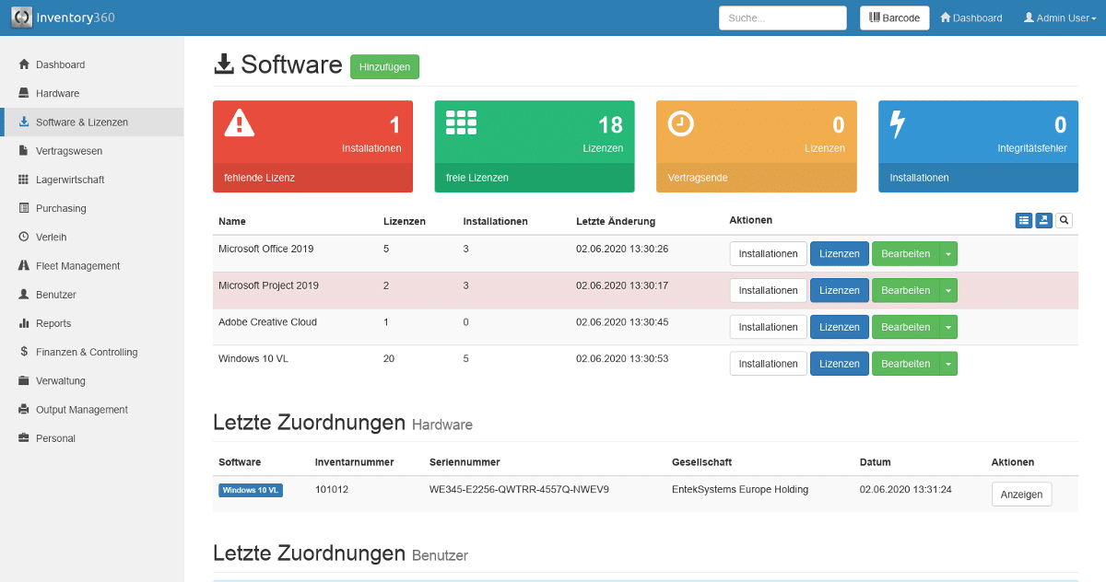Click the warning triangle icon on the red tile
The height and width of the screenshot is (582, 1106).
[239, 122]
